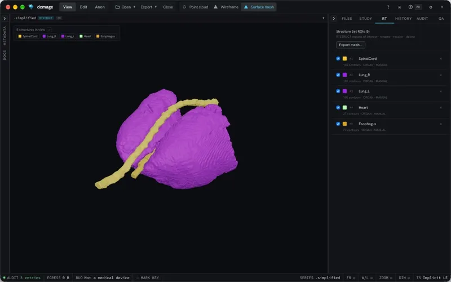Image resolution: width=451 pixels, height=282 pixels.
Task: Expand the left sidebar with the chevron
Action: pyautogui.click(x=5, y=19)
